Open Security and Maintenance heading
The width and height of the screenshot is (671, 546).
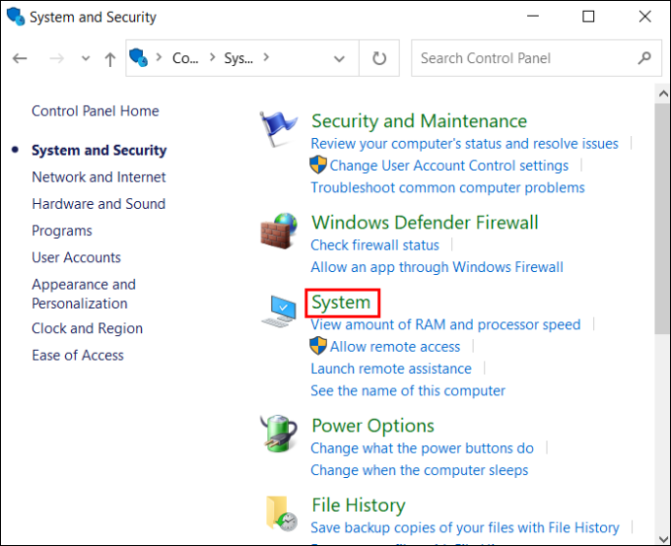pyautogui.click(x=419, y=121)
